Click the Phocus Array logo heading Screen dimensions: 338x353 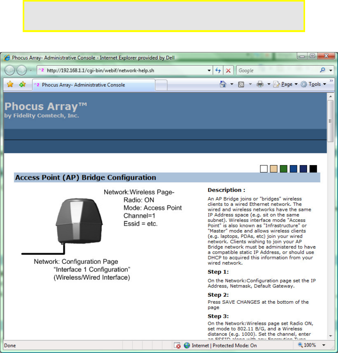pyautogui.click(x=46, y=106)
